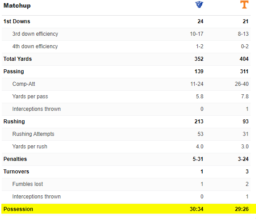Select the 3rd down efficiency row
The height and width of the screenshot is (219, 256).
point(126,34)
